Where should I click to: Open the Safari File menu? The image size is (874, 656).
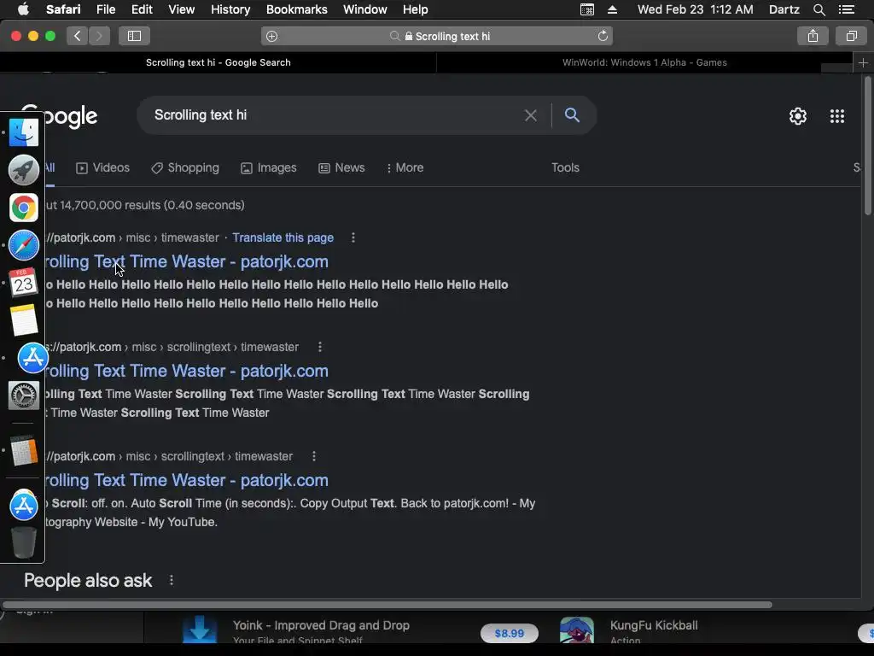105,9
